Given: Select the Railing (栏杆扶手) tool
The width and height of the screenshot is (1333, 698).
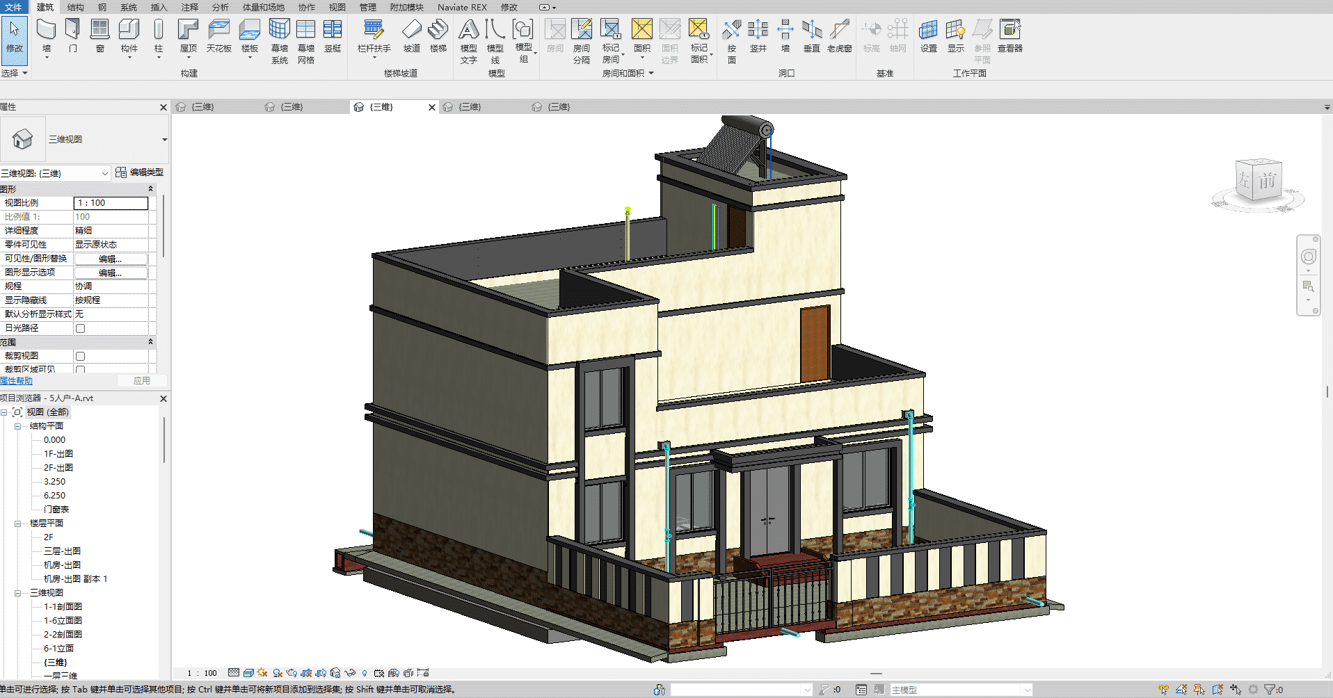Looking at the screenshot, I should (374, 36).
